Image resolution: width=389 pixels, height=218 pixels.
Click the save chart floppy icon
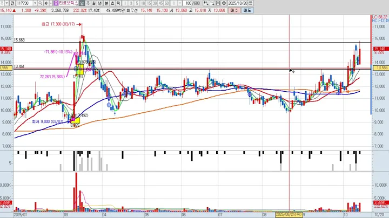[218, 3]
